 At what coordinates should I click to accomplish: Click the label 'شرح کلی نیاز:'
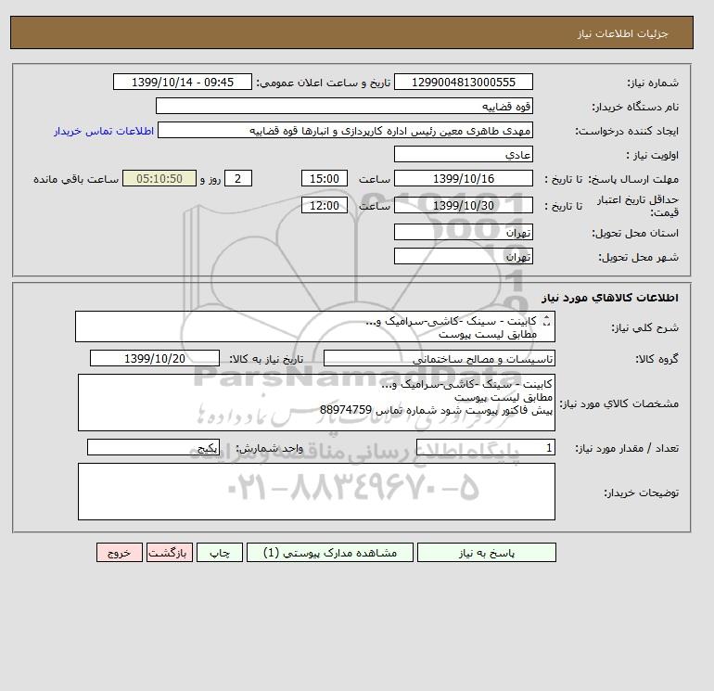[x=644, y=327]
